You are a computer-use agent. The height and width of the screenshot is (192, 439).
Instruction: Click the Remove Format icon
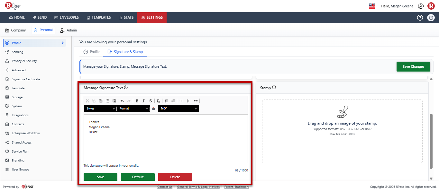coord(158,101)
